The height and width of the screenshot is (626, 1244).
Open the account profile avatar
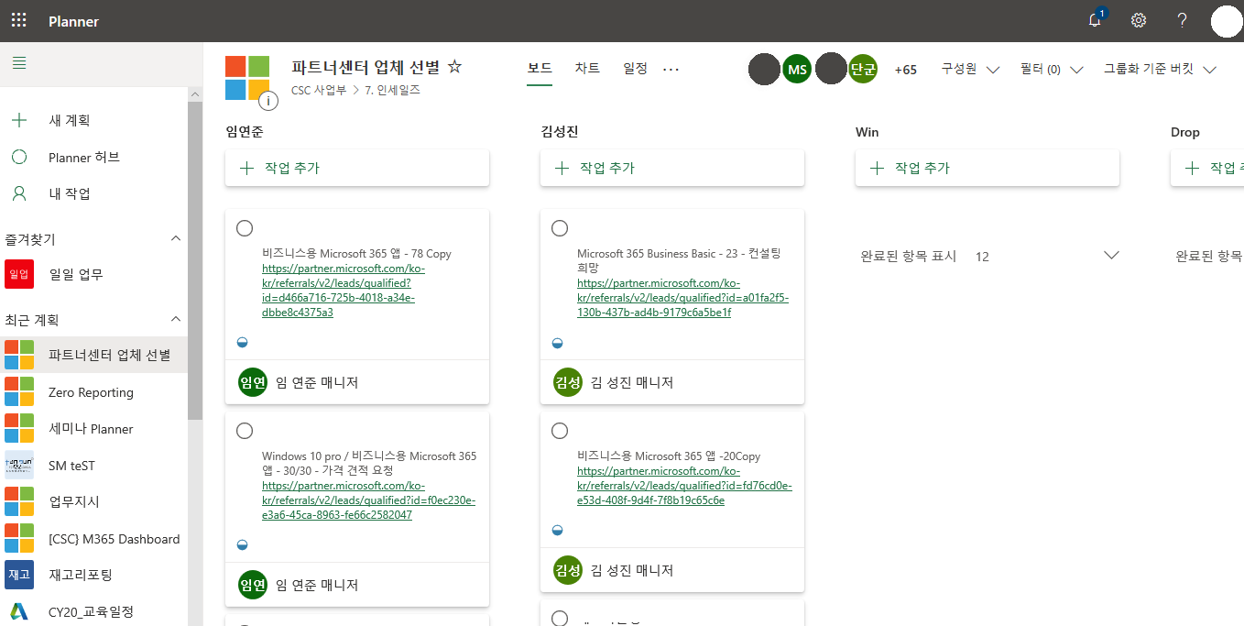pyautogui.click(x=1227, y=21)
